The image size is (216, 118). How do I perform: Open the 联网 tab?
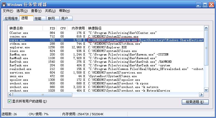pyautogui.click(x=53, y=18)
